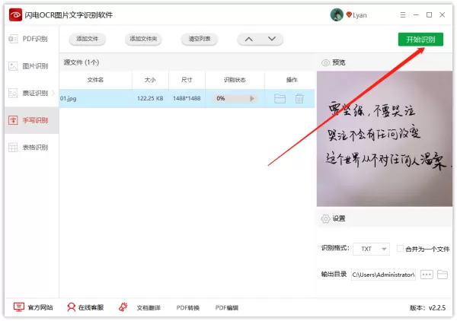Screen dimensions: 457x321
Task: Click the green 开始识别 button
Action: (420, 40)
